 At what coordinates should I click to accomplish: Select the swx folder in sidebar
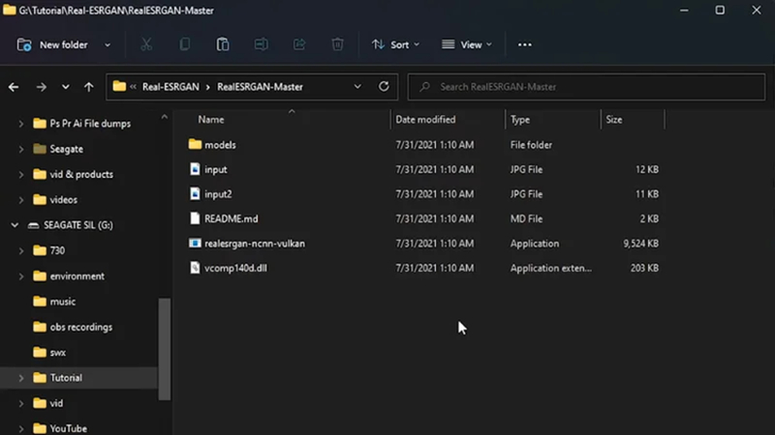point(58,353)
